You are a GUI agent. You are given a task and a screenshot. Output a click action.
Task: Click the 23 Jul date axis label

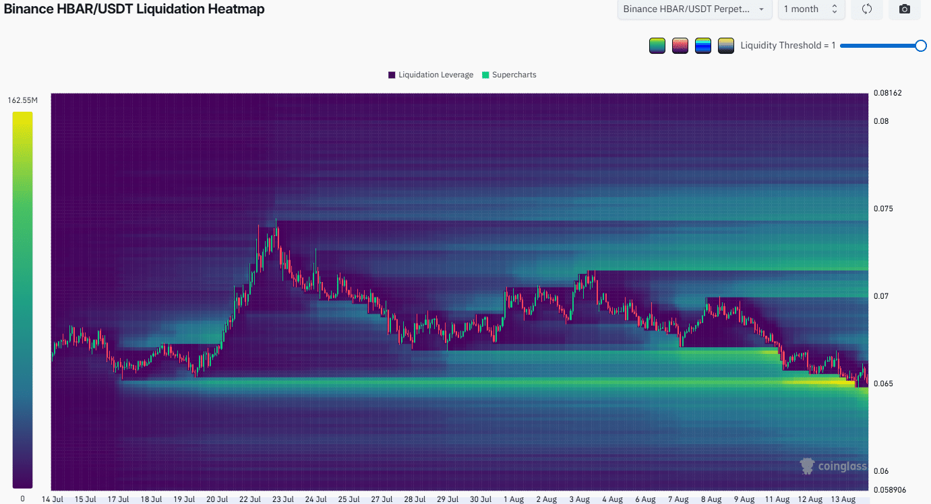pyautogui.click(x=282, y=499)
